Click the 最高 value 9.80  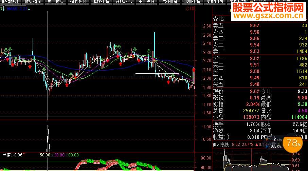tap(302, 98)
